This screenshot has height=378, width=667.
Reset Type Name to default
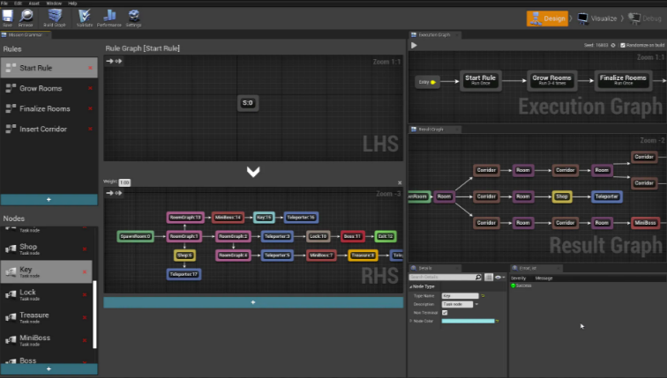pyautogui.click(x=483, y=295)
